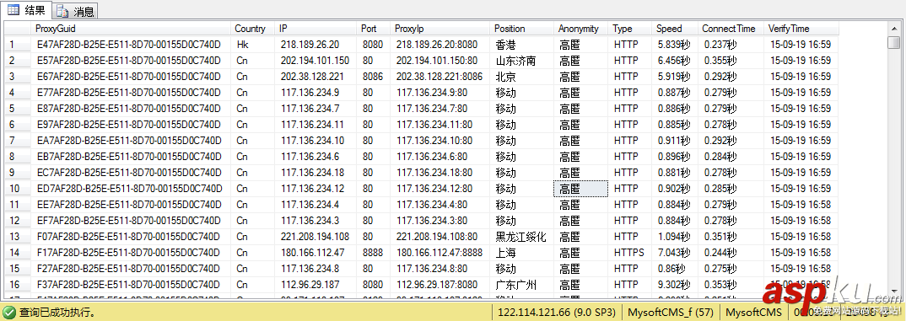Select the ProxyIp column header

[440, 29]
